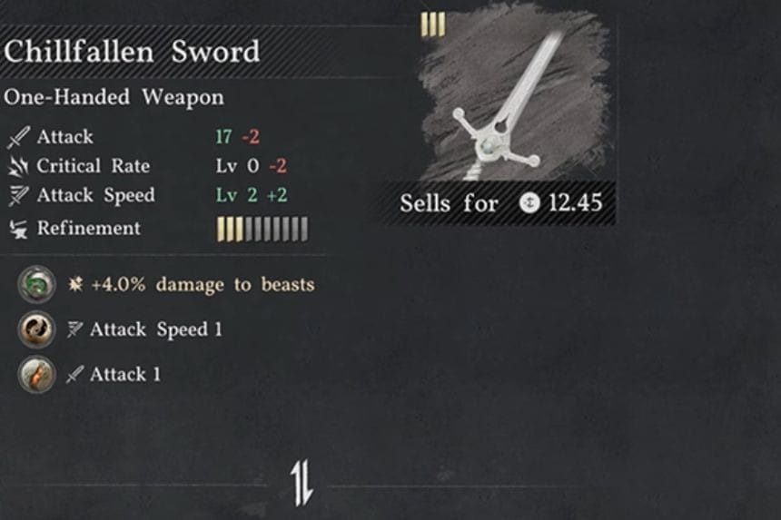The width and height of the screenshot is (781, 520).
Task: Click the Critical Rate stat icon
Action: tap(18, 166)
